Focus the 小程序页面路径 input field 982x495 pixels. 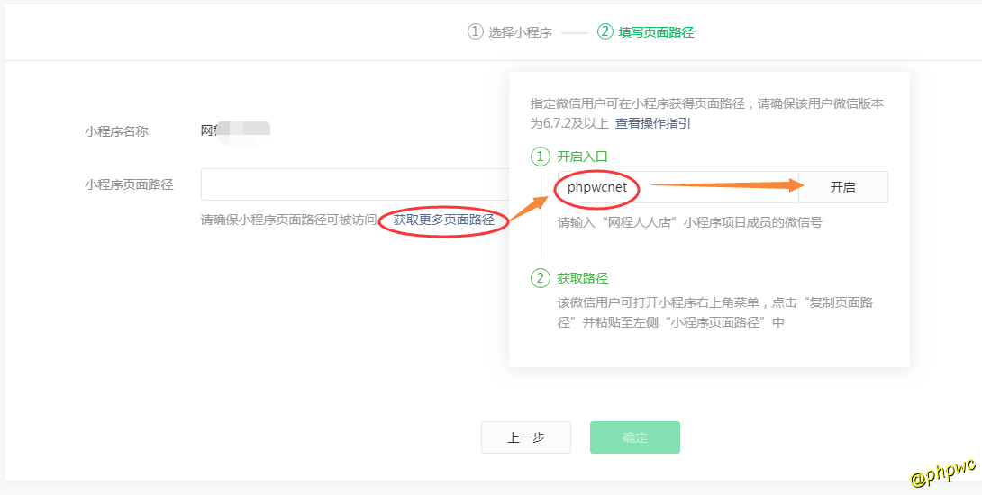(x=353, y=184)
